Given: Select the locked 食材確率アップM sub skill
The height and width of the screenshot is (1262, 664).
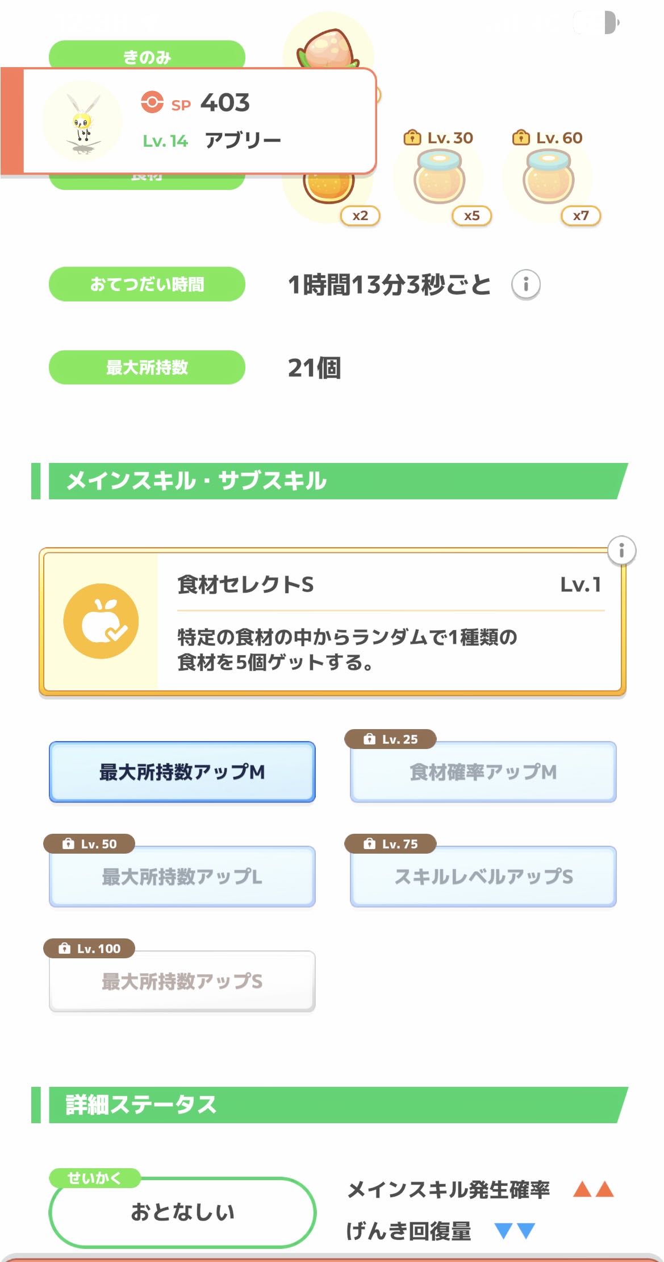Looking at the screenshot, I should [483, 772].
